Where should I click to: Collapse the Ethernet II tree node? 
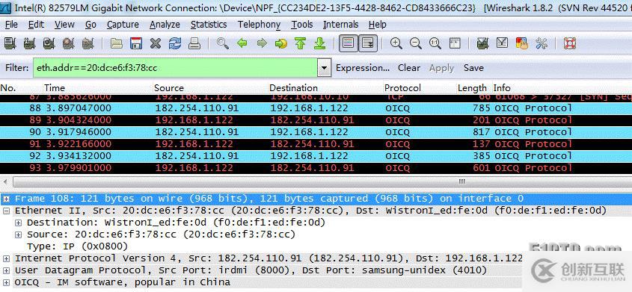pos(7,211)
